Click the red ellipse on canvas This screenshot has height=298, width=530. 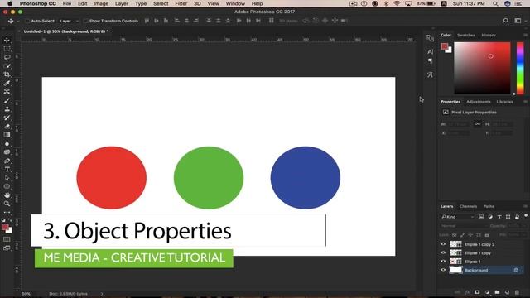pyautogui.click(x=112, y=178)
